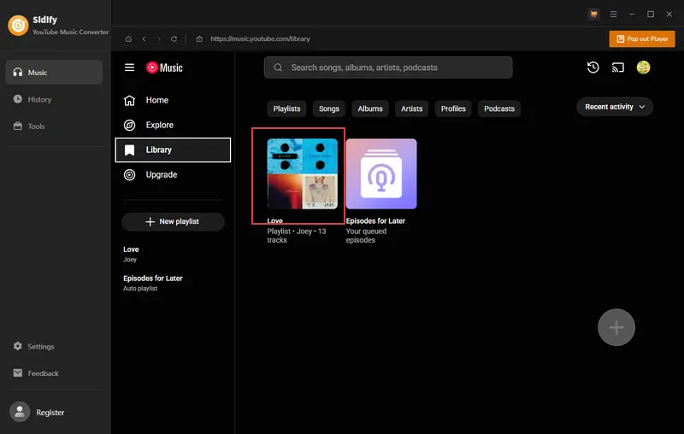Viewport: 684px width, 434px height.
Task: Click the History clock icon in Sidify sidebar
Action: [x=17, y=99]
